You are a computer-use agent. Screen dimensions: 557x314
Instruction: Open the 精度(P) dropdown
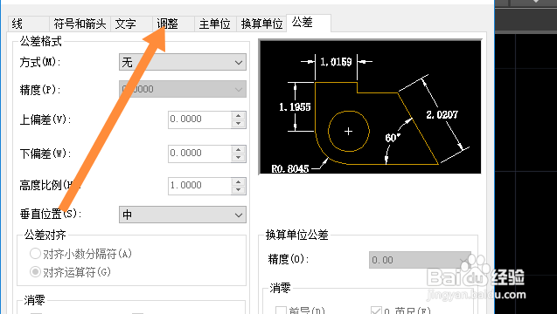click(183, 89)
